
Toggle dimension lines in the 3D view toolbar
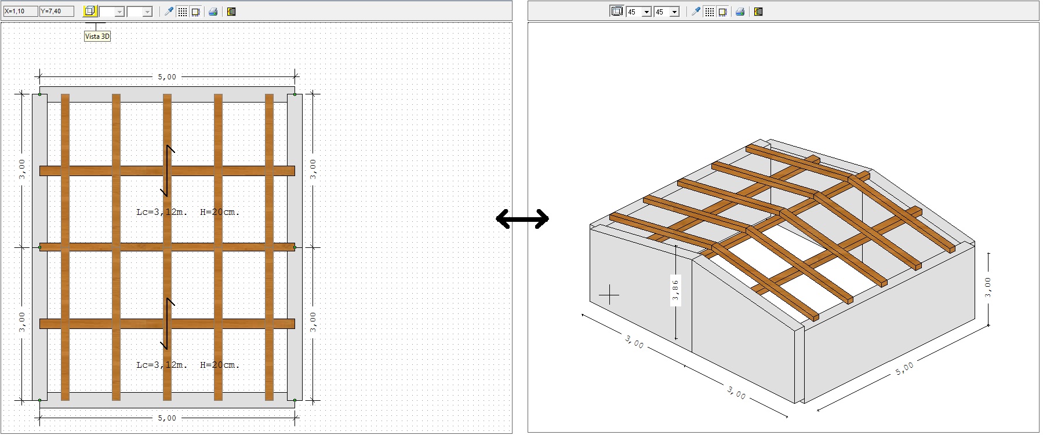pyautogui.click(x=723, y=12)
